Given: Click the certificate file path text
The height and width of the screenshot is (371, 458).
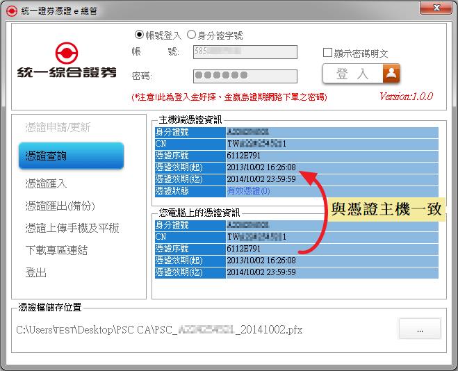Looking at the screenshot, I should coord(159,330).
